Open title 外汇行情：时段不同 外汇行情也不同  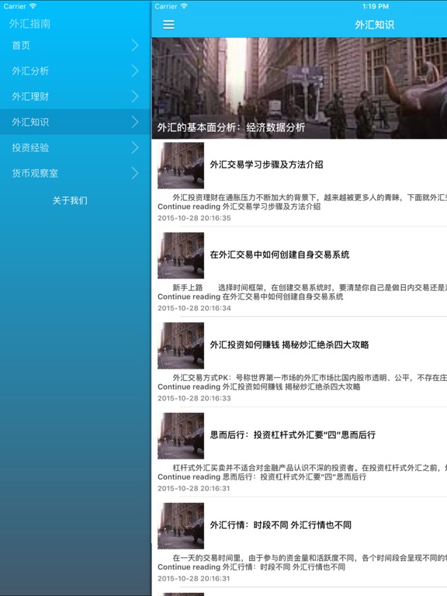[x=280, y=525]
